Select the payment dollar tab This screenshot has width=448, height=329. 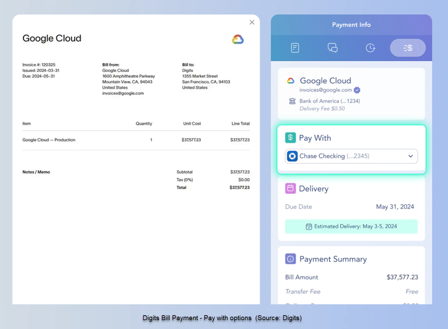pos(408,48)
